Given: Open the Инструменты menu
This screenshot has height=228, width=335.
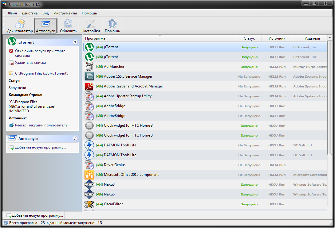Looking at the screenshot, I should tap(65, 13).
